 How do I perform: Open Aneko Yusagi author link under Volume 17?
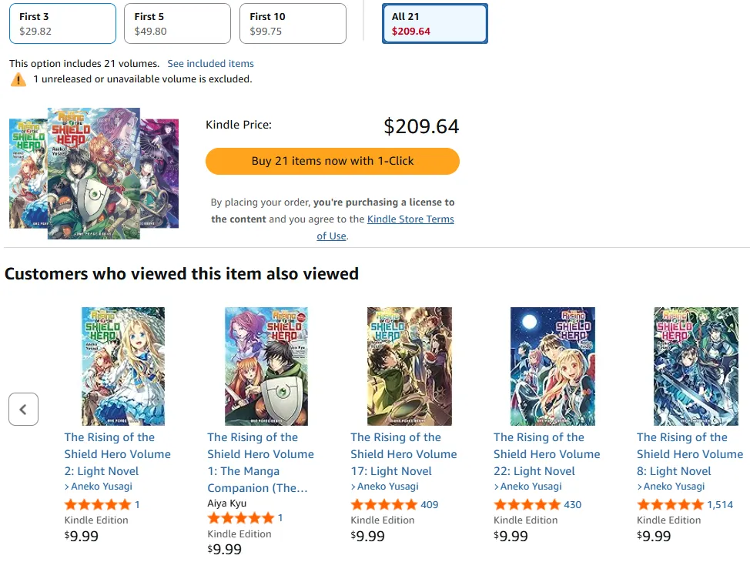click(388, 487)
